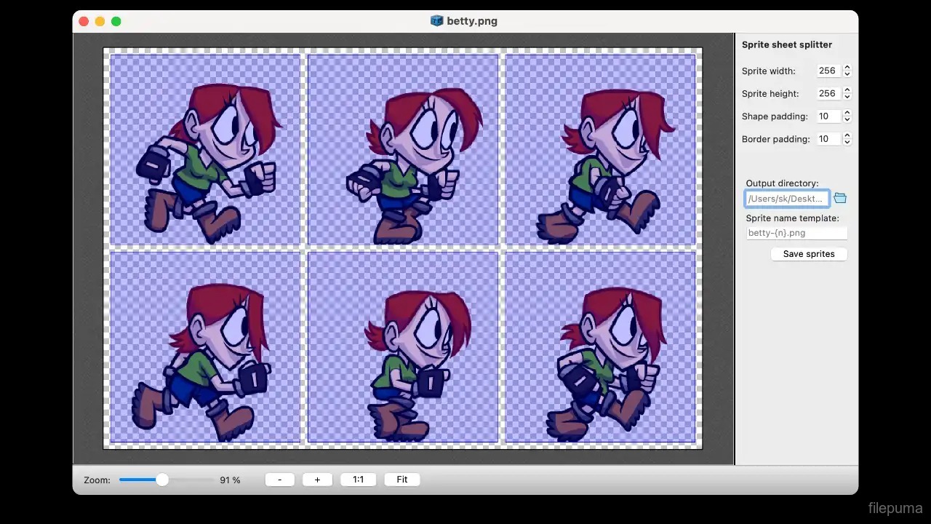Click the Border padding stepper arrows

pyautogui.click(x=847, y=139)
